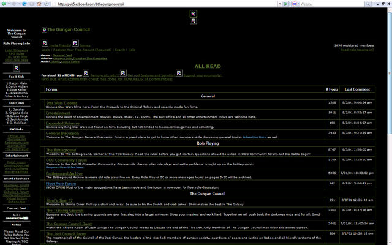Open the back button history dropdown
Viewport: 392px width, 245px height.
[x=9, y=4]
